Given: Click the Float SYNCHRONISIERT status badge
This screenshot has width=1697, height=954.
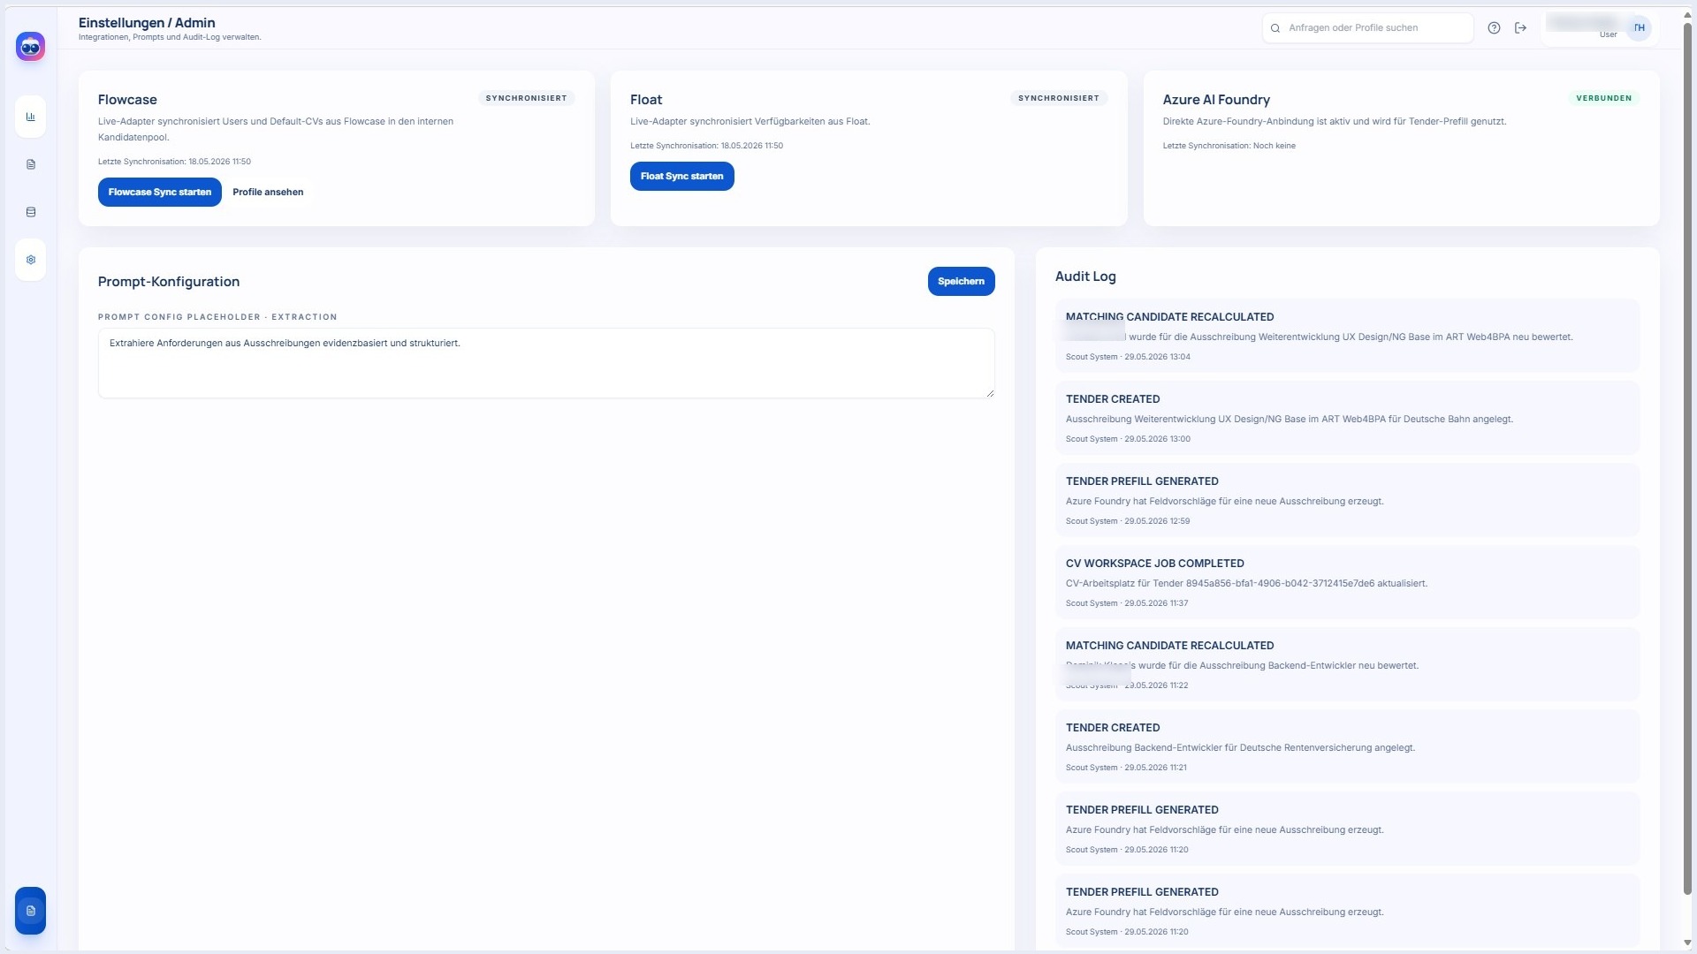Looking at the screenshot, I should (x=1059, y=98).
